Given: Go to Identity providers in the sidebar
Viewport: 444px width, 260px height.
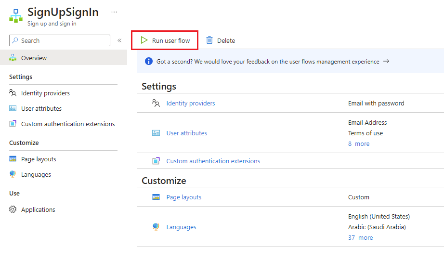Looking at the screenshot, I should tap(45, 93).
